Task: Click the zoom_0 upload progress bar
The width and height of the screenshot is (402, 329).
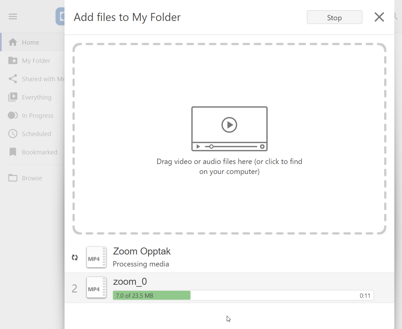Action: tap(243, 295)
